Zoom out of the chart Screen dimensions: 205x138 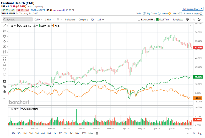(4, 92)
